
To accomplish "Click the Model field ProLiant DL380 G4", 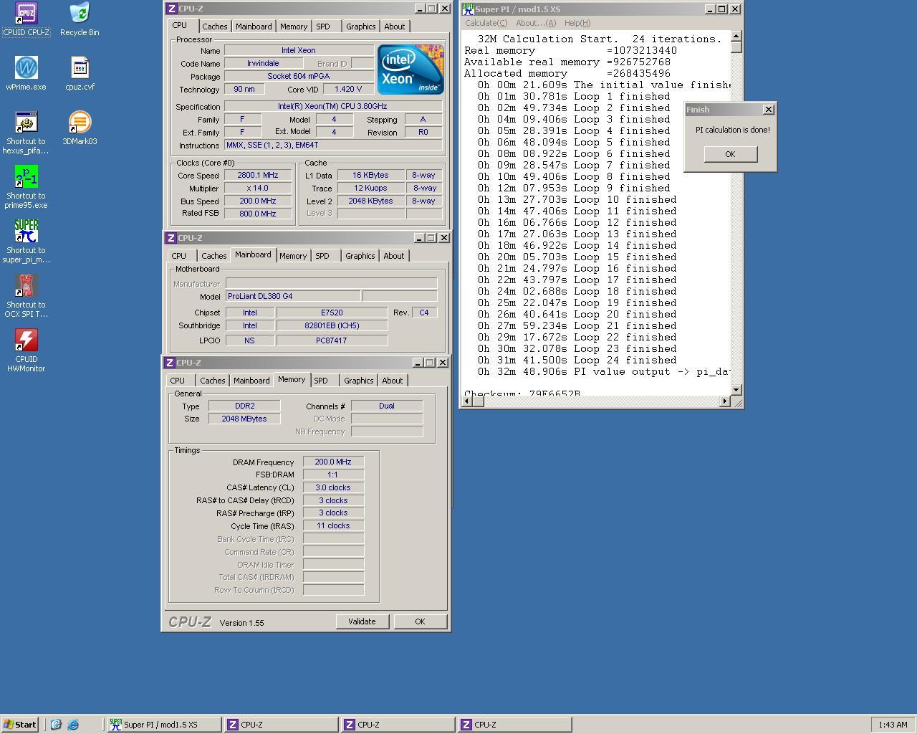I will point(292,296).
